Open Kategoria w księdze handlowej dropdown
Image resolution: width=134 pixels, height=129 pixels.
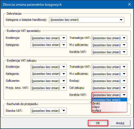tap(87, 20)
